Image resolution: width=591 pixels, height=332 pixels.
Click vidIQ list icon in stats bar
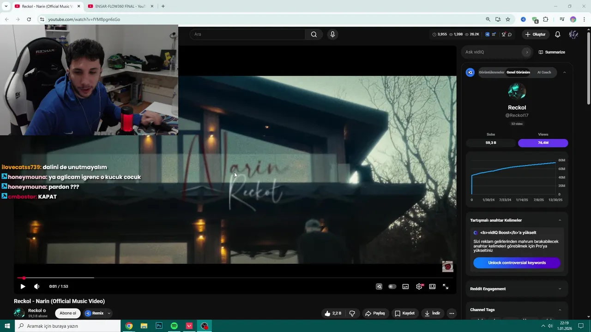(x=494, y=34)
